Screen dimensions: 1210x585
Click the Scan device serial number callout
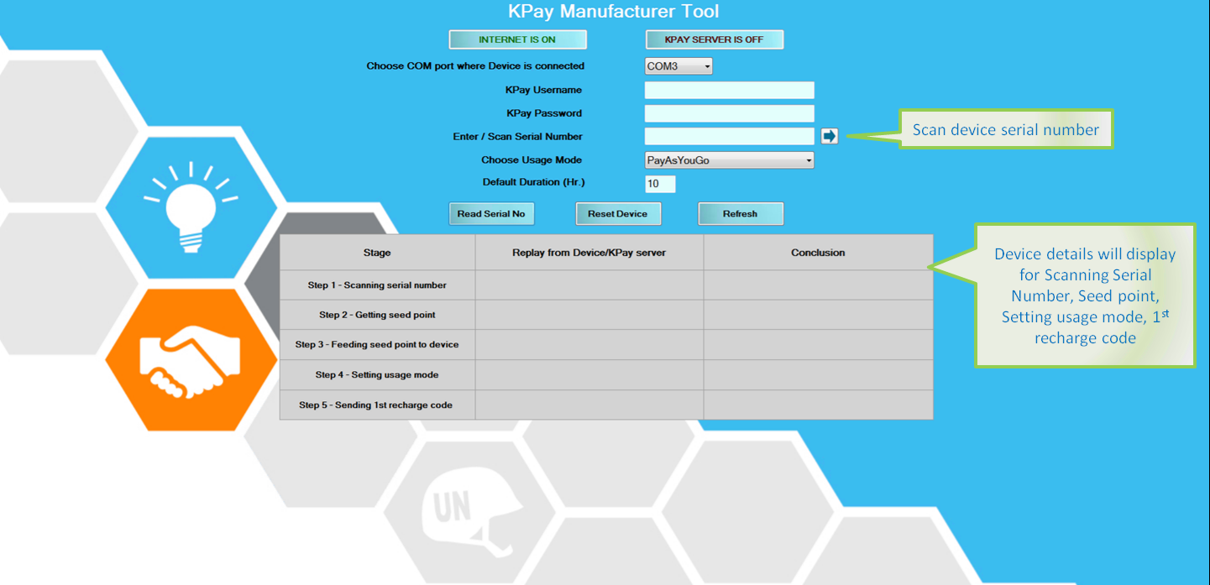coord(1006,130)
